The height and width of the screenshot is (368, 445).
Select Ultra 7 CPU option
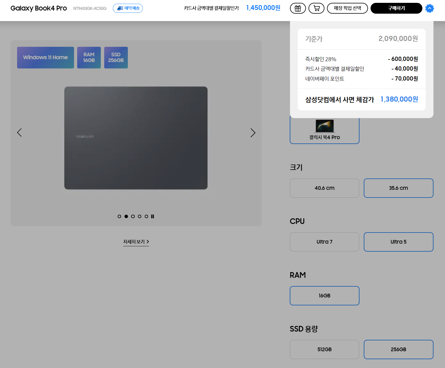click(325, 242)
